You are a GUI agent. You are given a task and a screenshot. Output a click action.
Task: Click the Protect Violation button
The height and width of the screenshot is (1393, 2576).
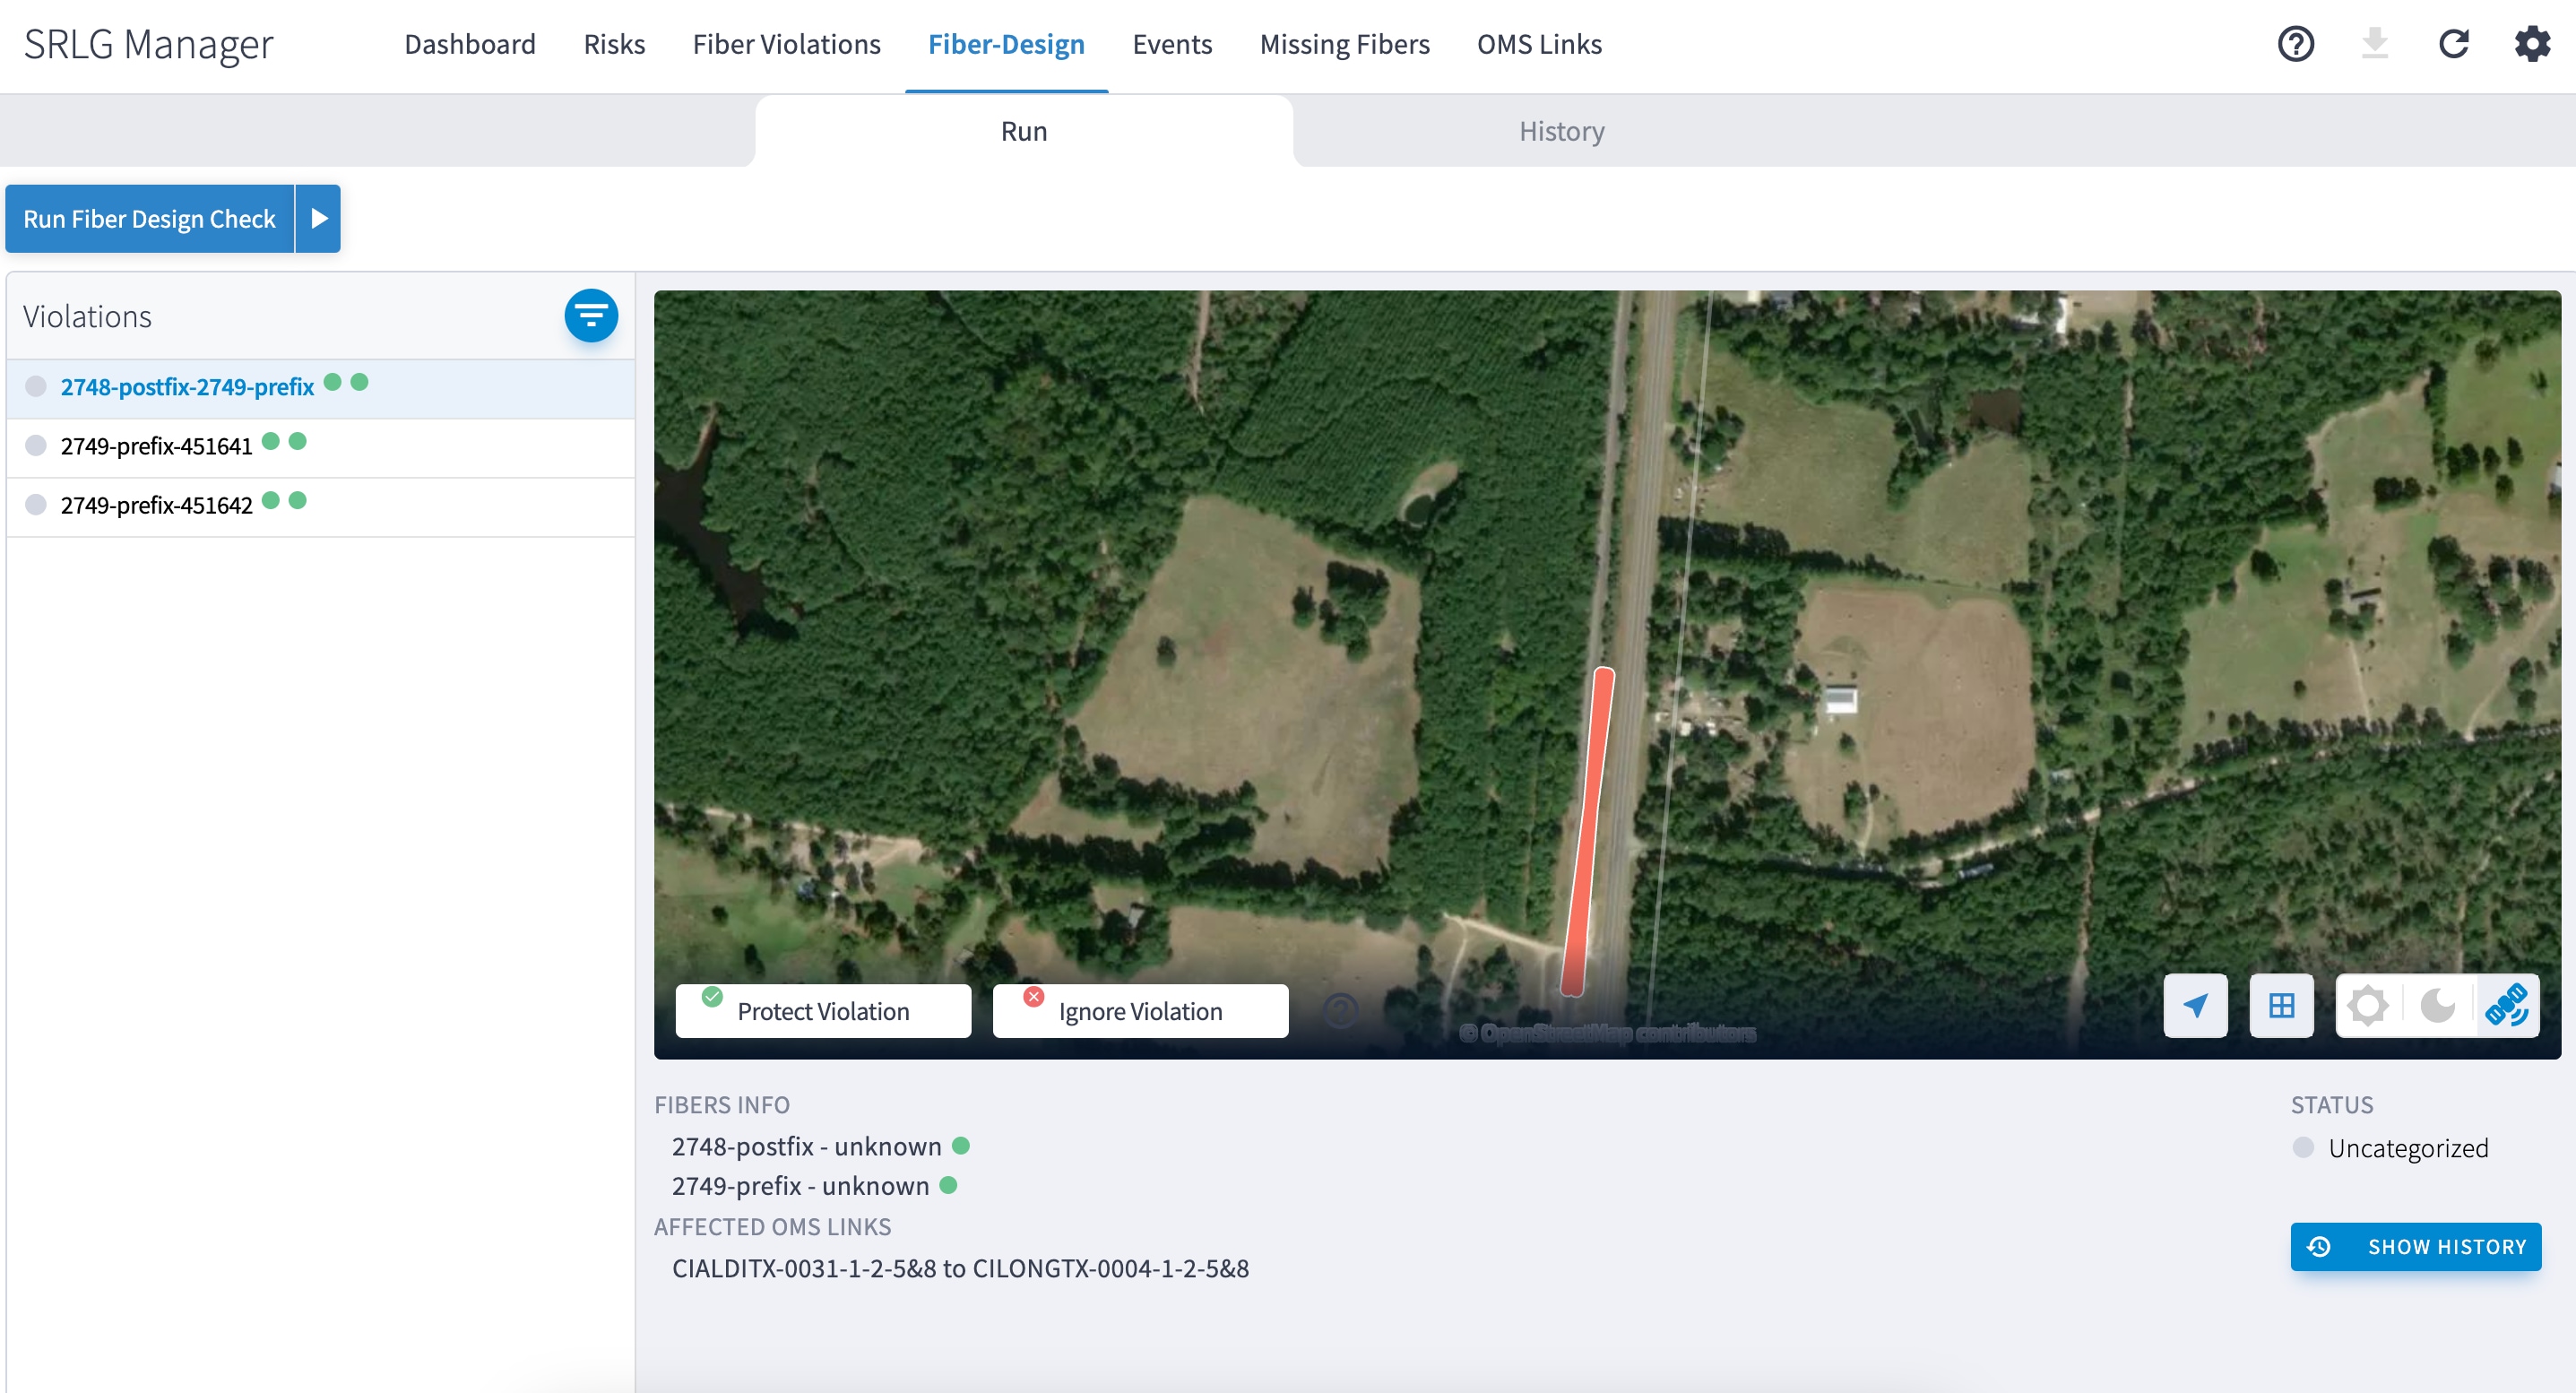point(823,1011)
